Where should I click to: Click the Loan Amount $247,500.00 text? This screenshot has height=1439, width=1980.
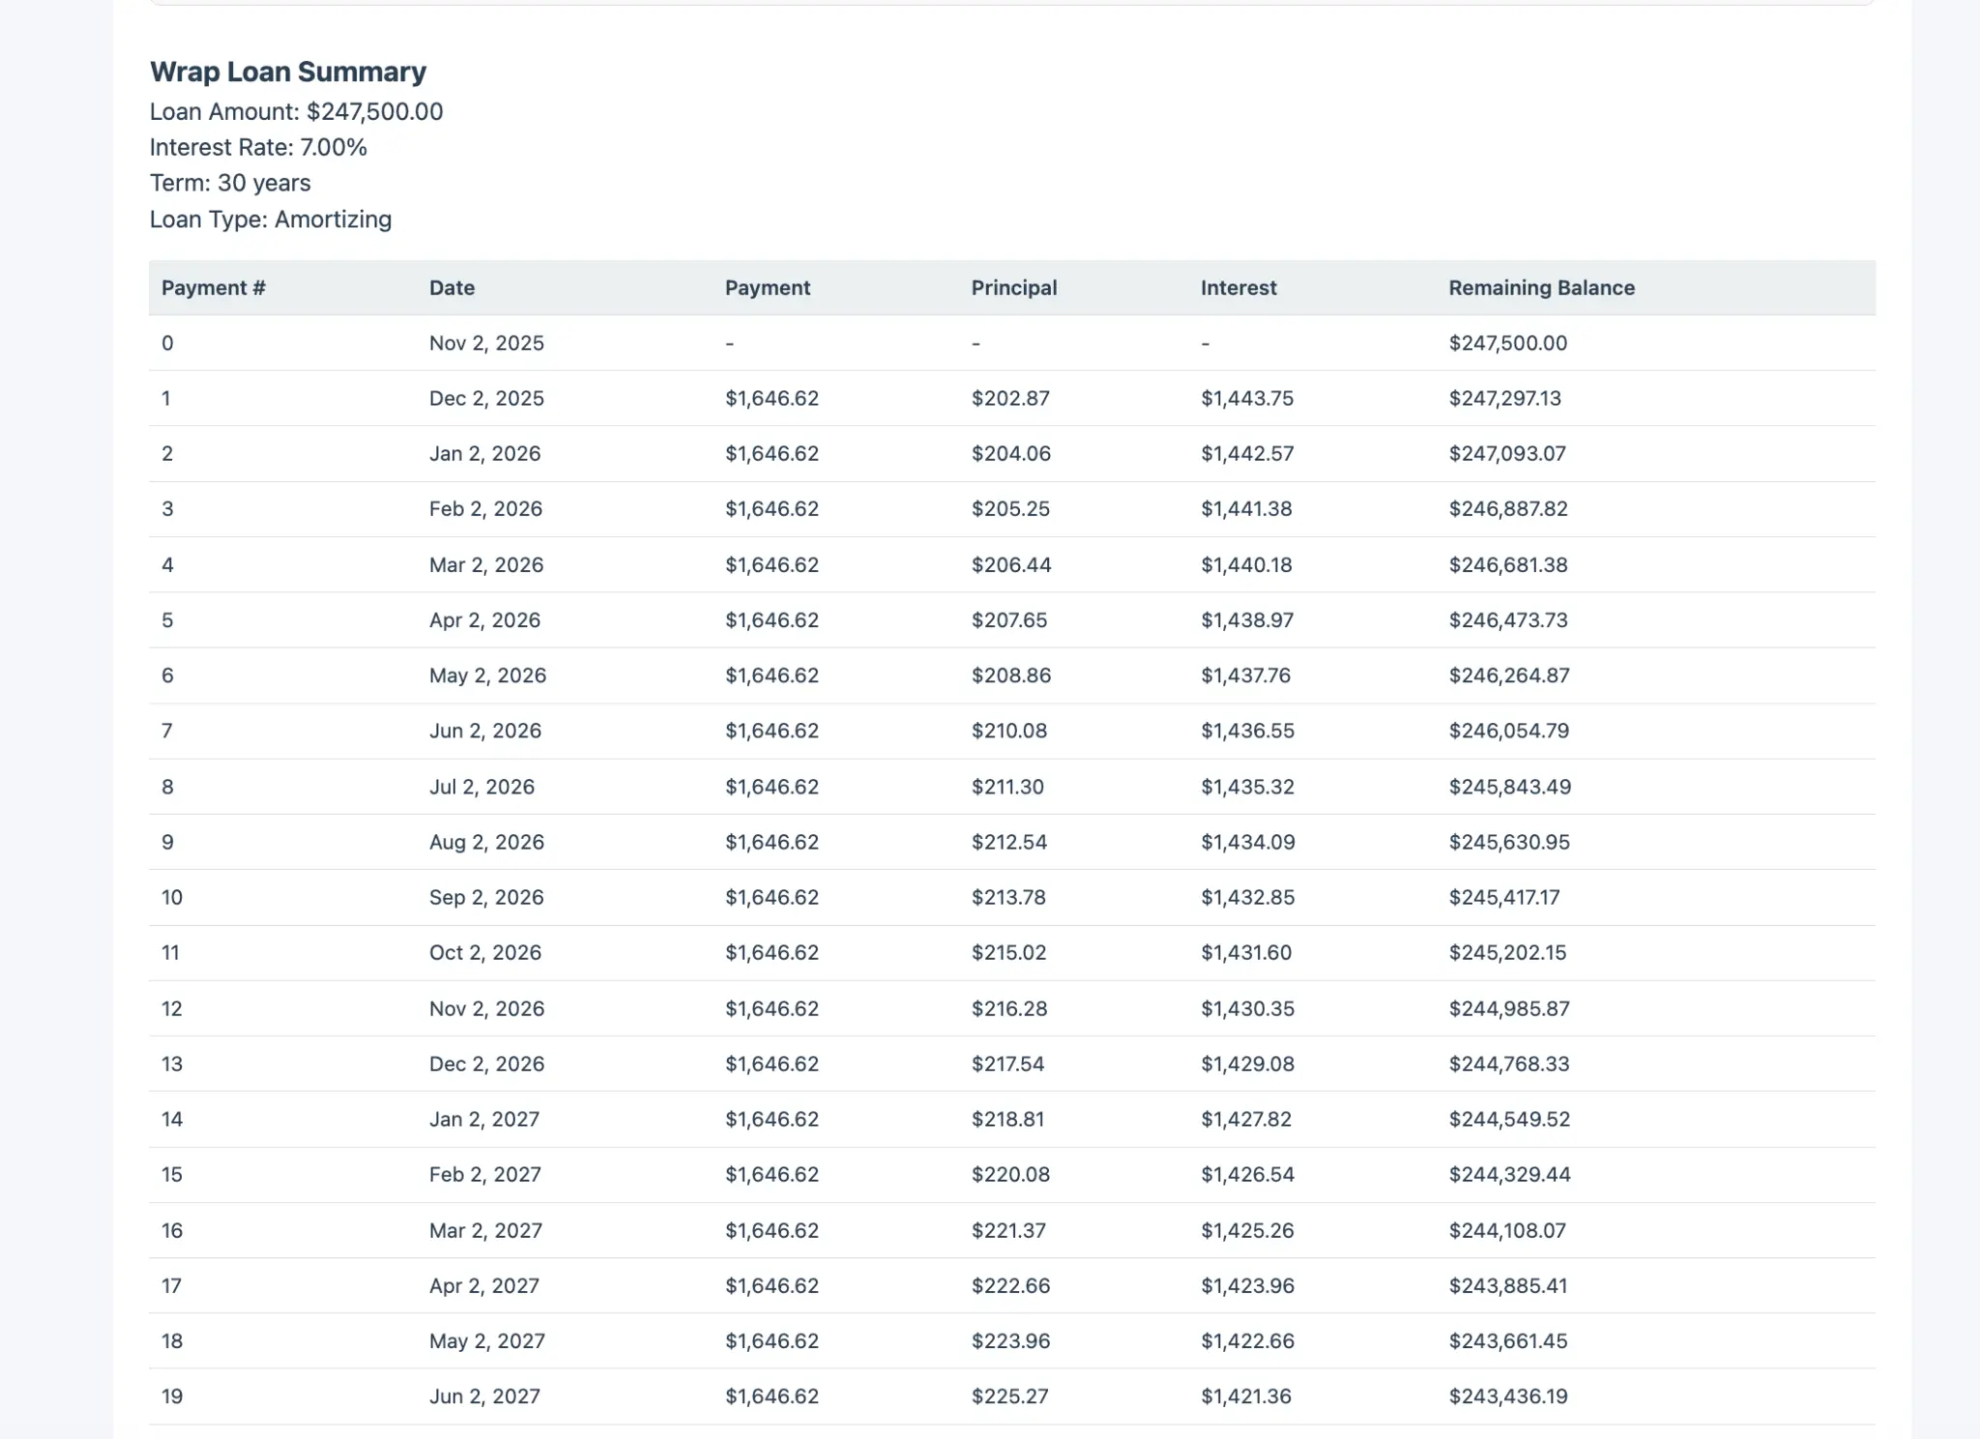pos(296,111)
